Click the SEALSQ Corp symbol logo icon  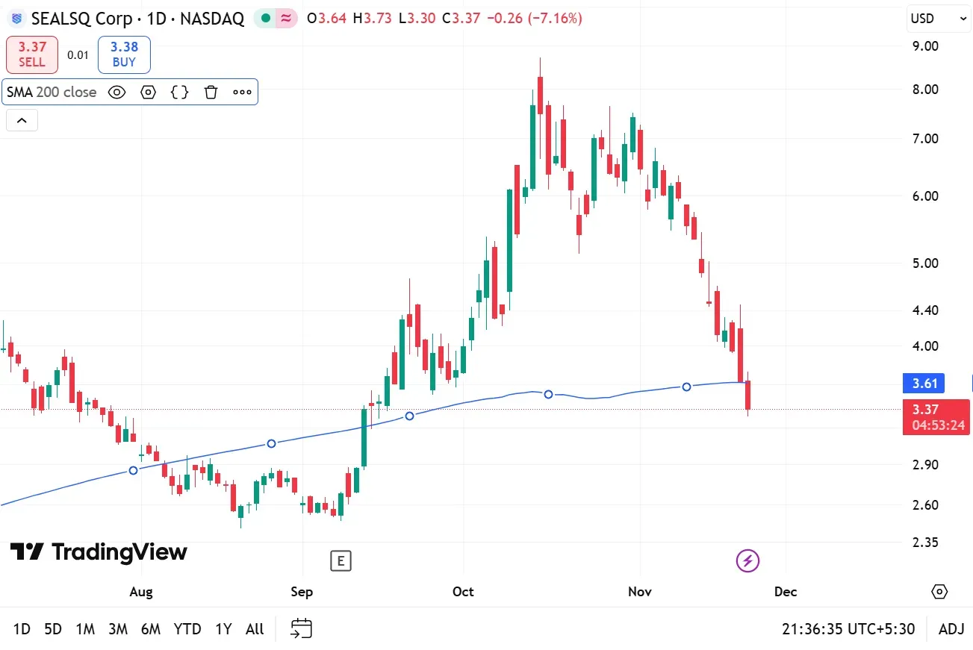click(16, 19)
